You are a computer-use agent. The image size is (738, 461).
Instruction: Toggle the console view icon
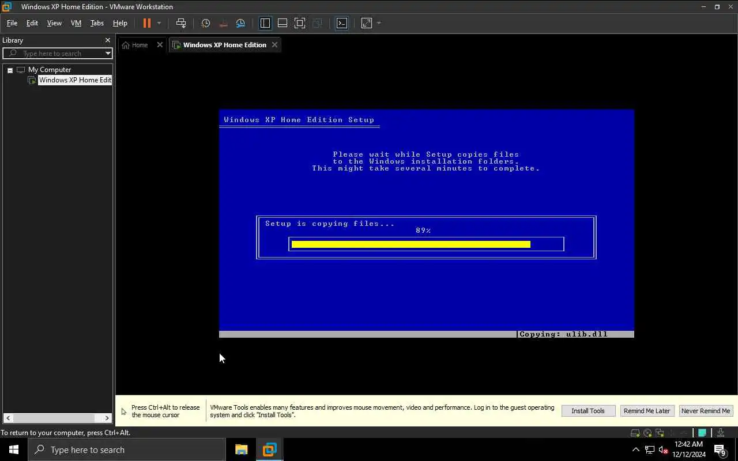[x=342, y=23]
